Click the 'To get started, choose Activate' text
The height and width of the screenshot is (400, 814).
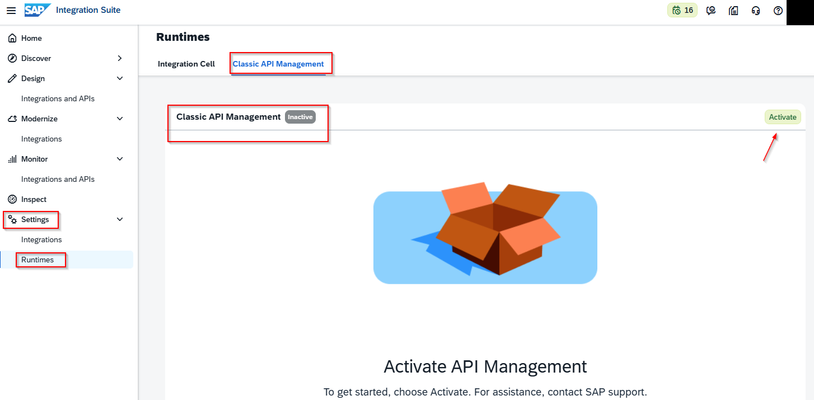click(x=485, y=392)
